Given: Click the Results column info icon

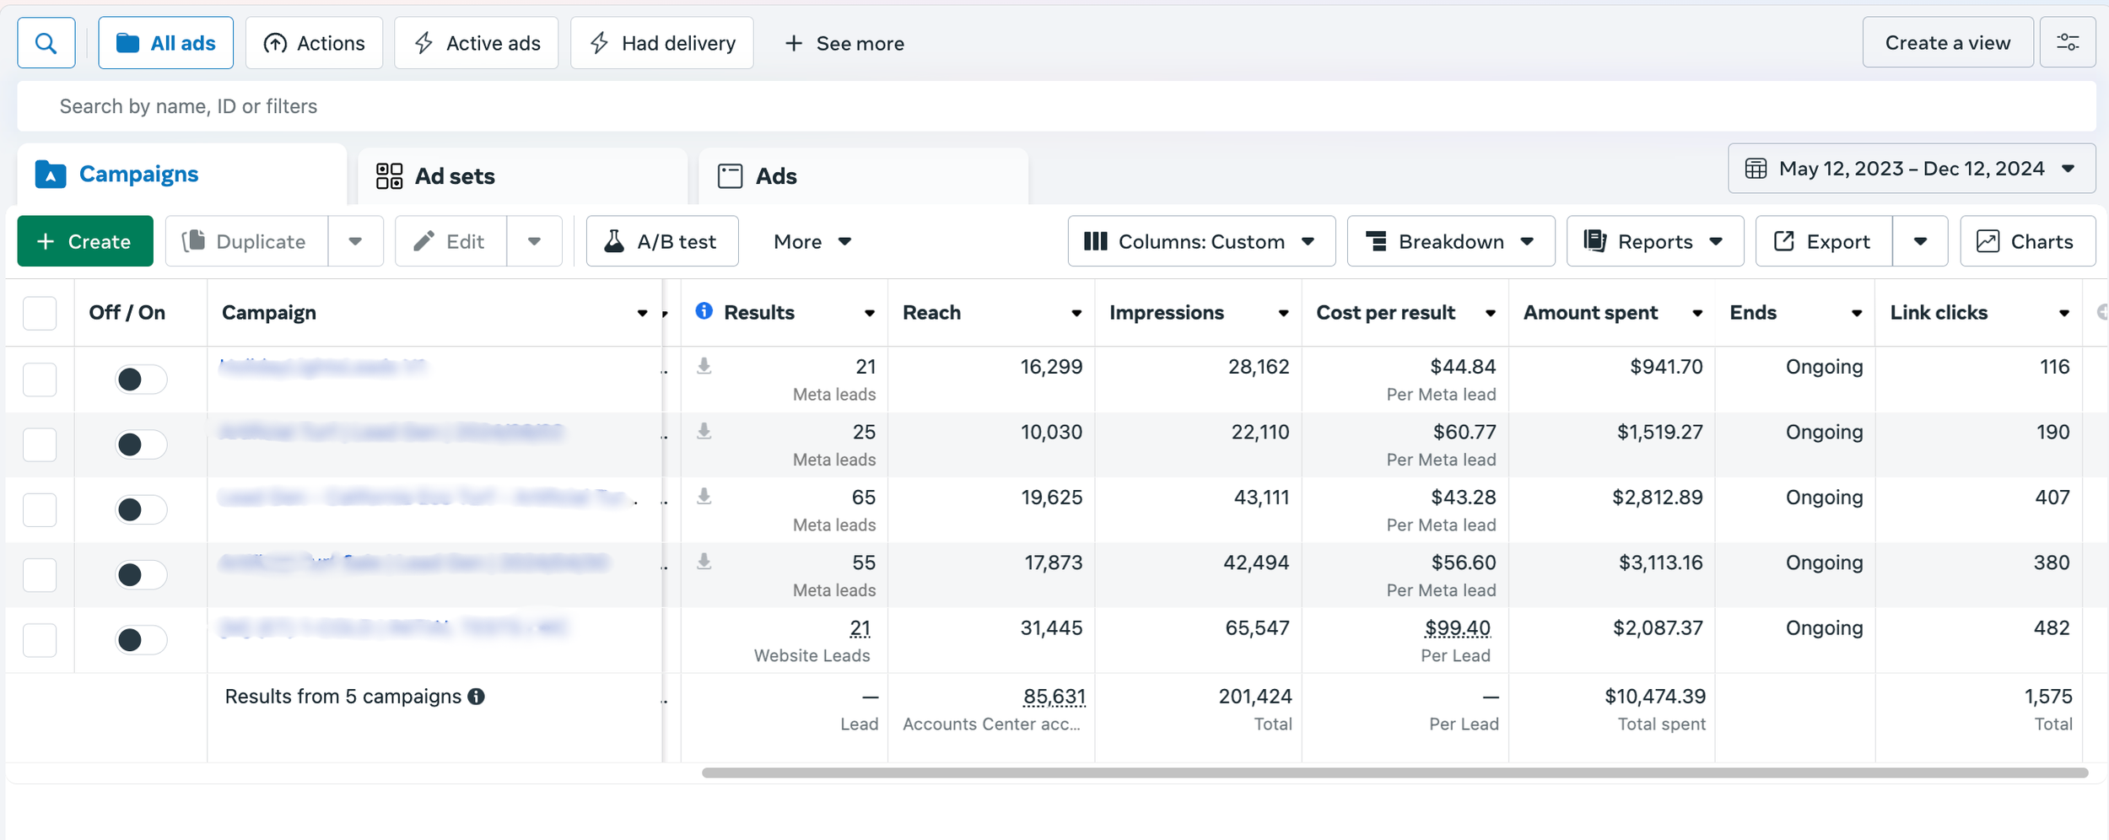Looking at the screenshot, I should (704, 312).
